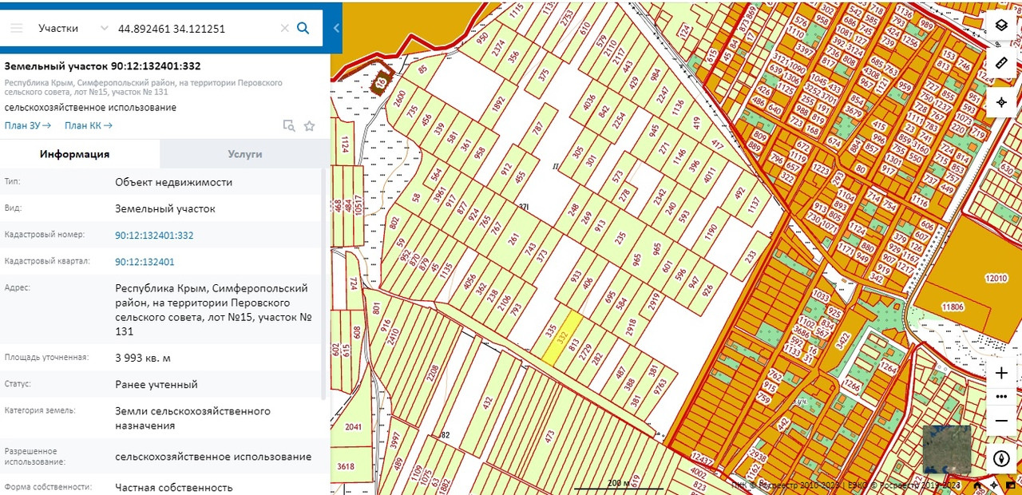
Task: Select parcel 432 on the map
Action: 486,403
